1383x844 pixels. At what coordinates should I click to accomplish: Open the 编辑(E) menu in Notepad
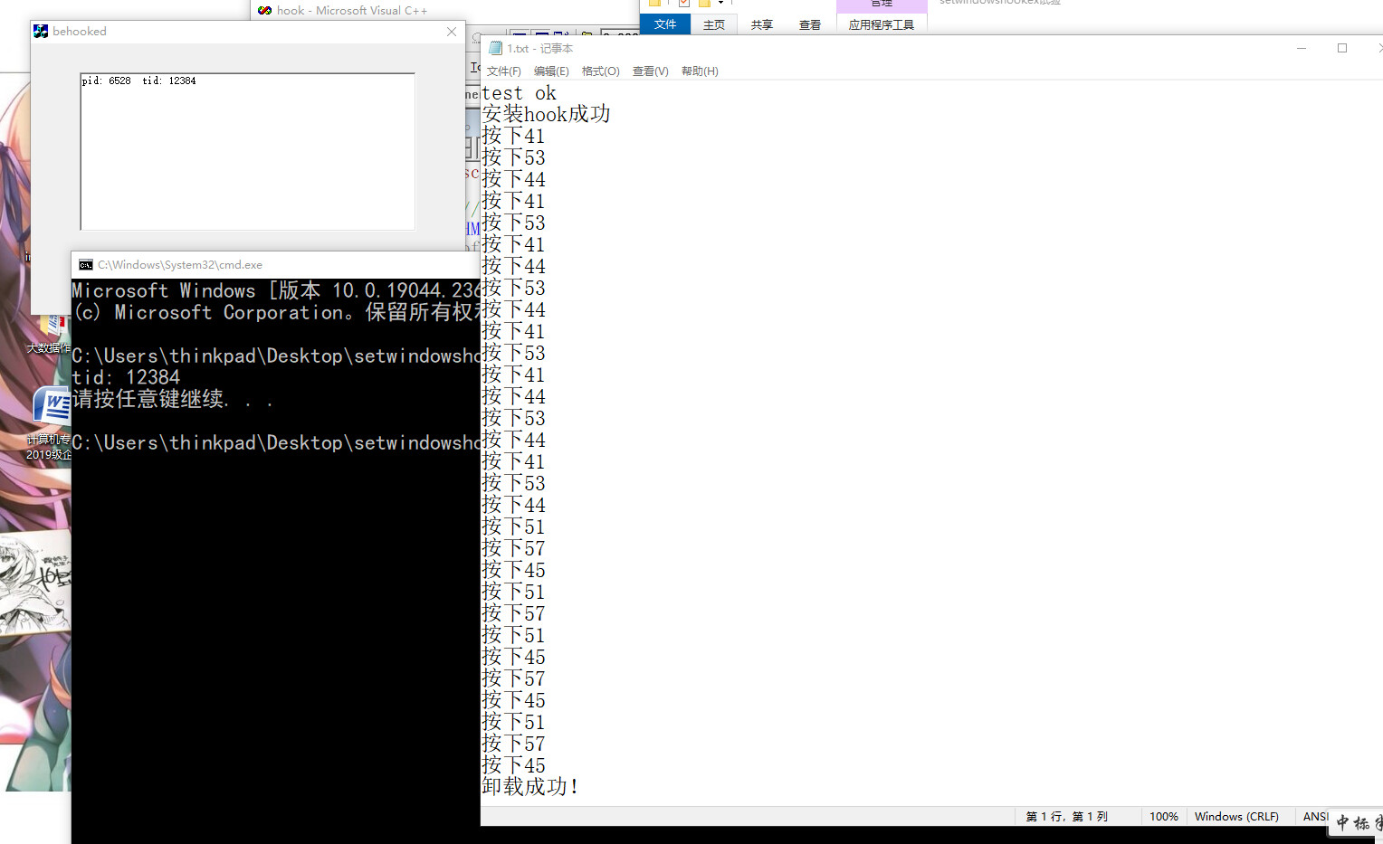[x=551, y=71]
